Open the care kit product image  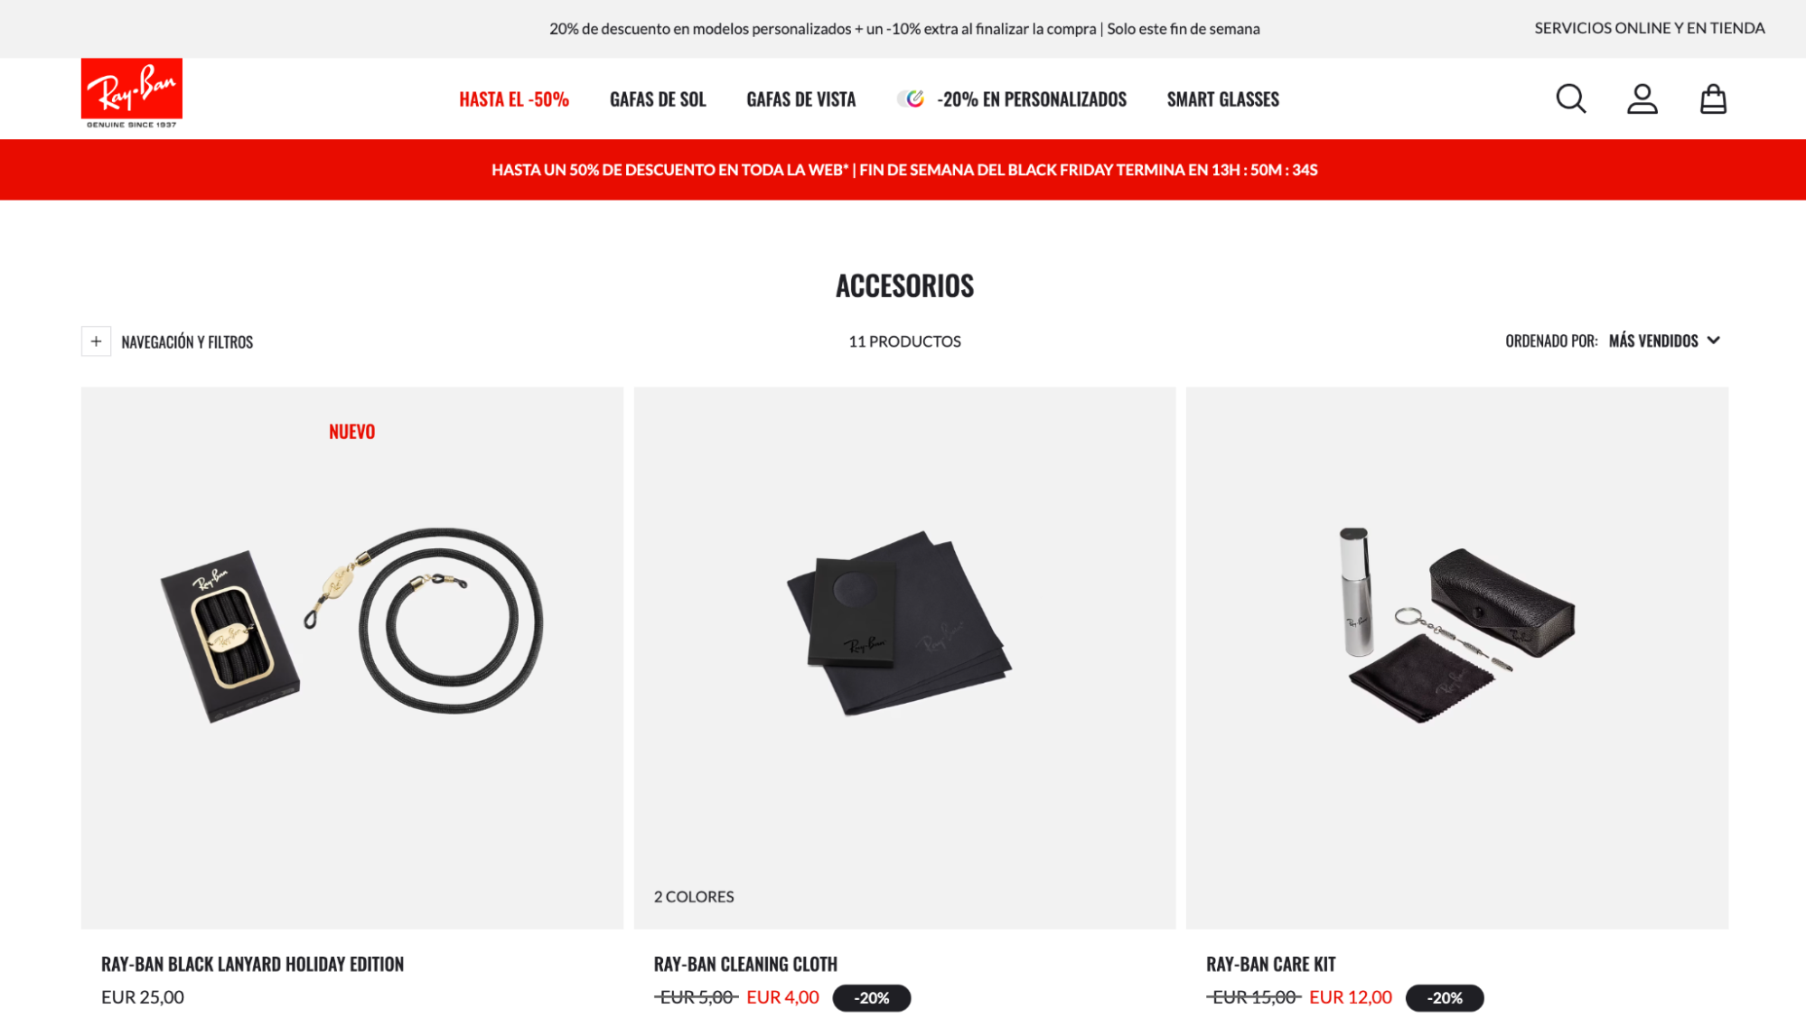1457,658
